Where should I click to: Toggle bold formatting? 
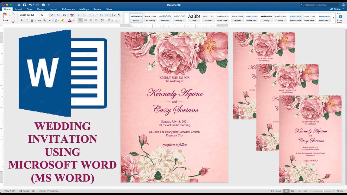click(22, 20)
